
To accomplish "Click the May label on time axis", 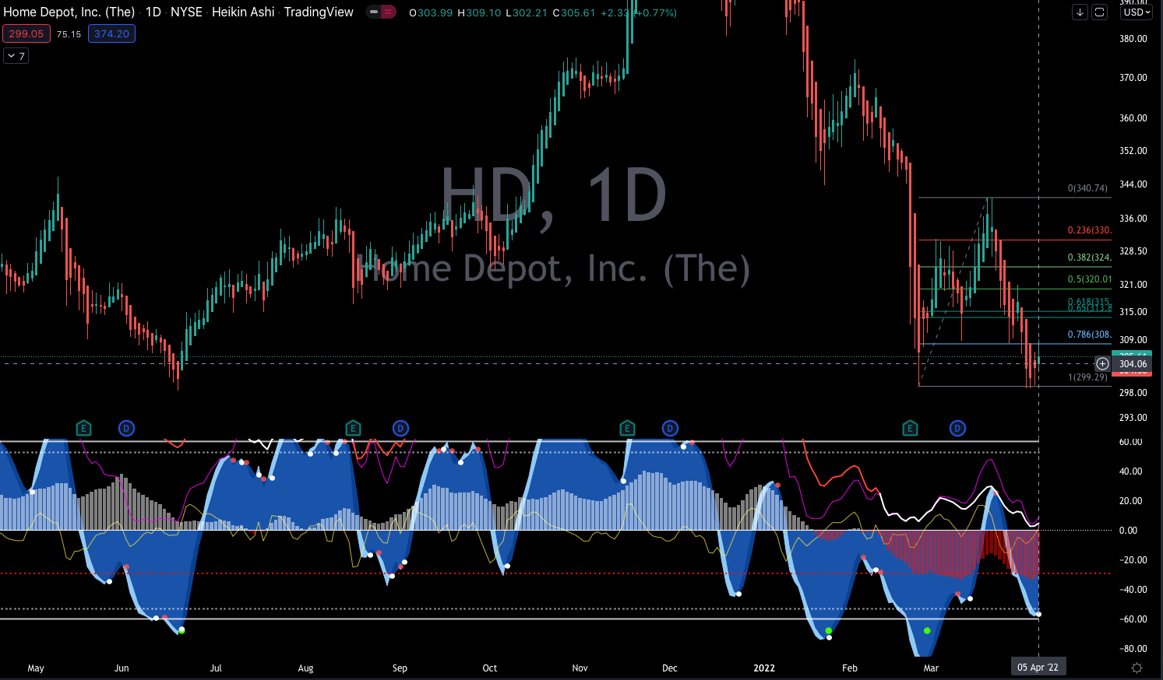I will click(36, 668).
